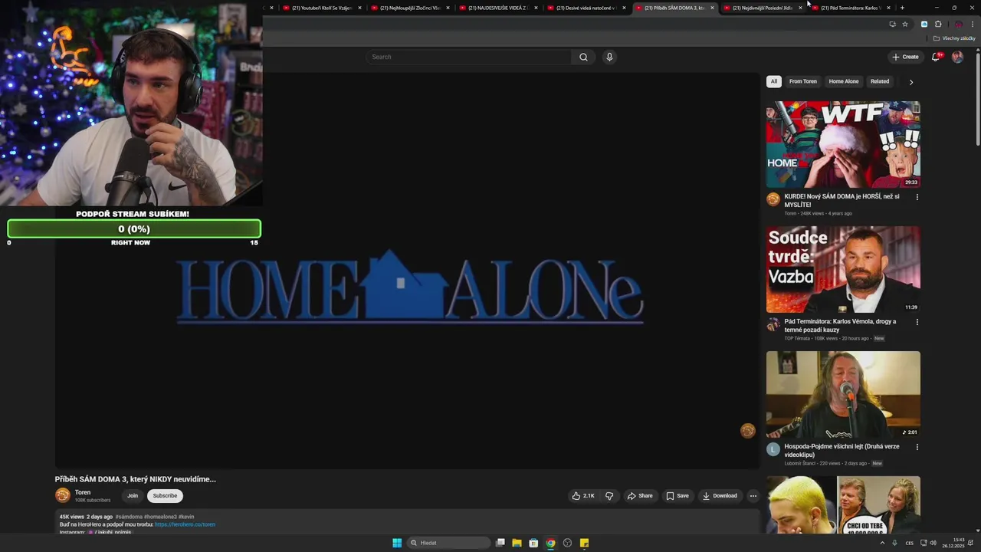Click TOP Témata channel avatar
Screen dimensions: 981x552
[x=773, y=324]
